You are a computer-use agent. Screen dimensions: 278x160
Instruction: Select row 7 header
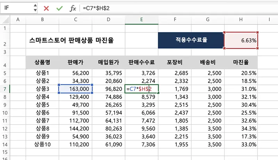pos(5,89)
